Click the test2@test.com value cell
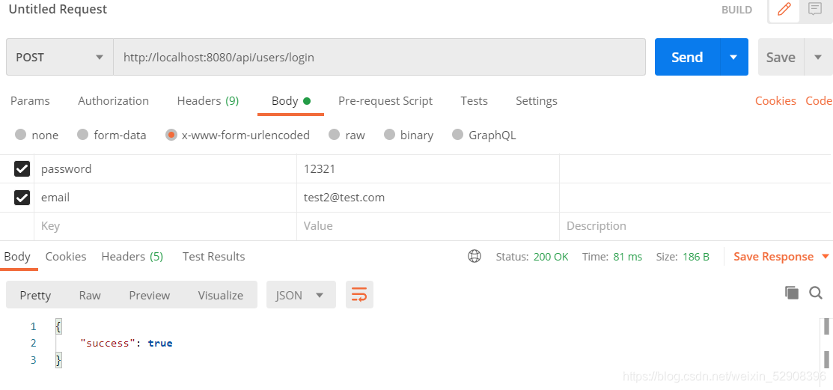Image resolution: width=833 pixels, height=390 pixels. click(x=427, y=198)
